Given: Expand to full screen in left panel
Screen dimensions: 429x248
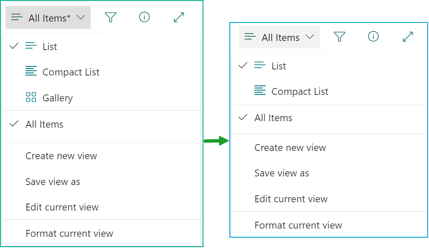Looking at the screenshot, I should tap(179, 18).
